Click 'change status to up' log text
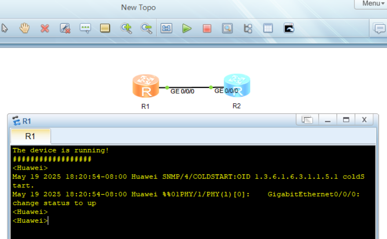Screen dimensions: 387x239 coord(54,203)
